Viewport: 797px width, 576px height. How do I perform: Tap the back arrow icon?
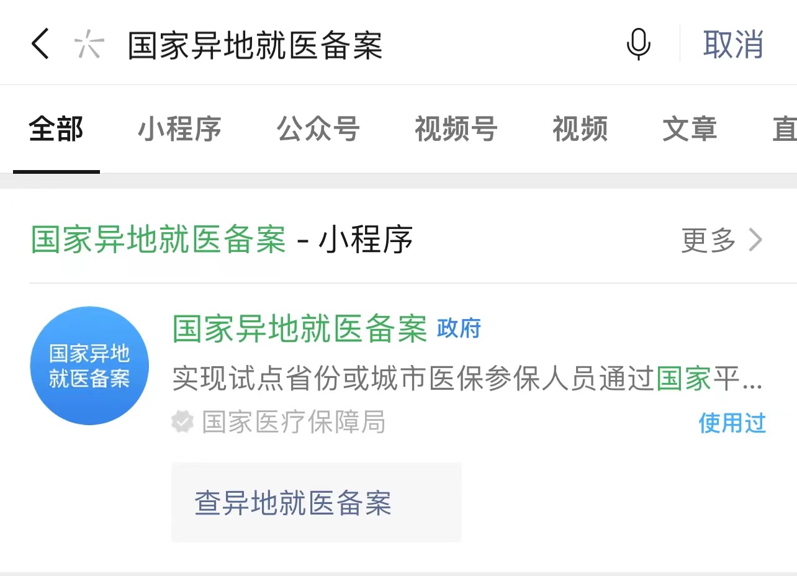point(40,45)
